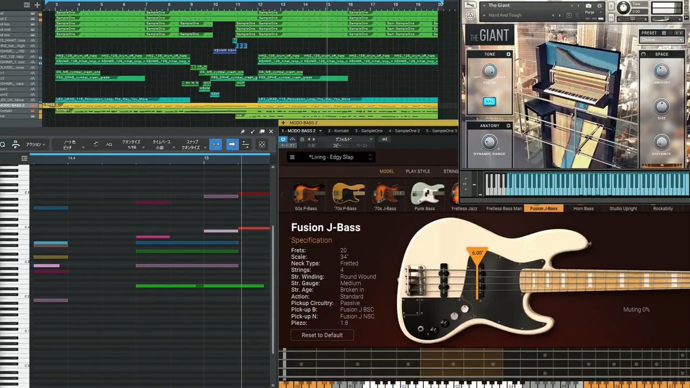The height and width of the screenshot is (388, 690).
Task: Select Horn Bass model tab
Action: [584, 209]
